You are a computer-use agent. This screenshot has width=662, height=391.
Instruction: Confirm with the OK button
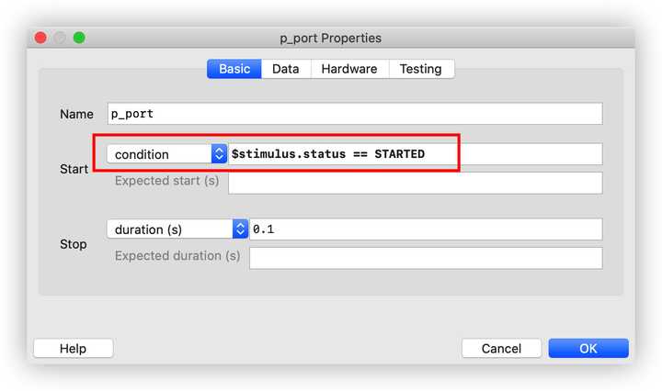[x=588, y=348]
